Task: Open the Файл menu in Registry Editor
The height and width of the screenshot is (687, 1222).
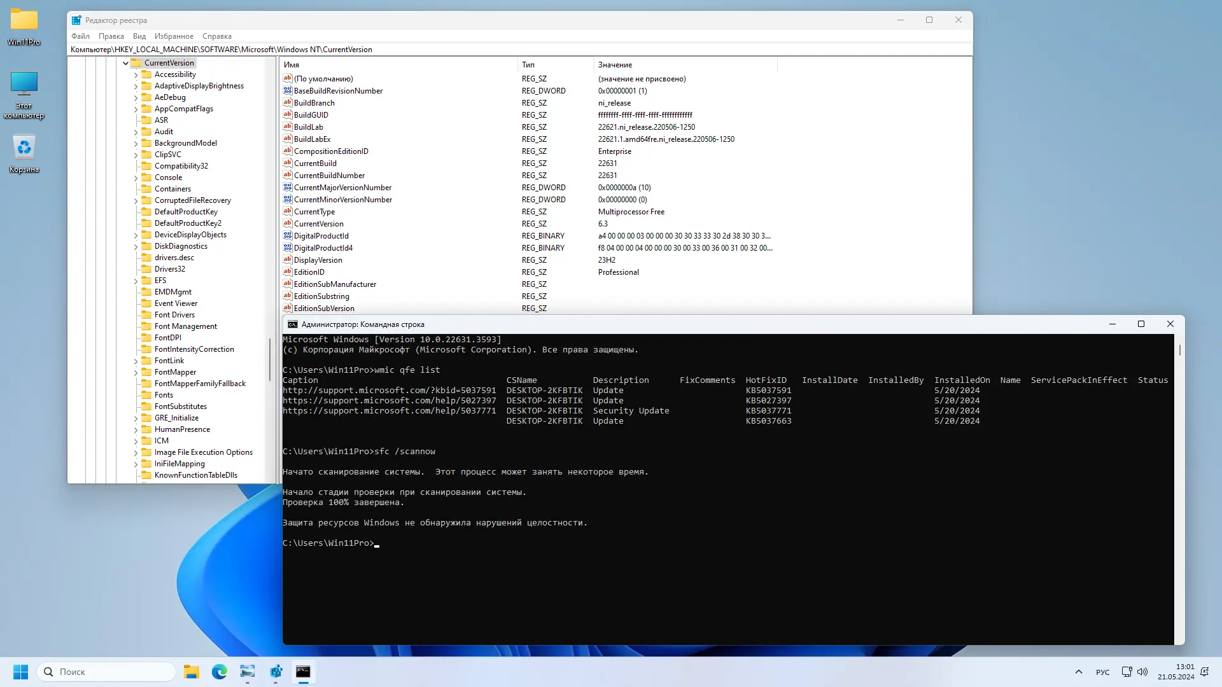Action: [x=80, y=36]
